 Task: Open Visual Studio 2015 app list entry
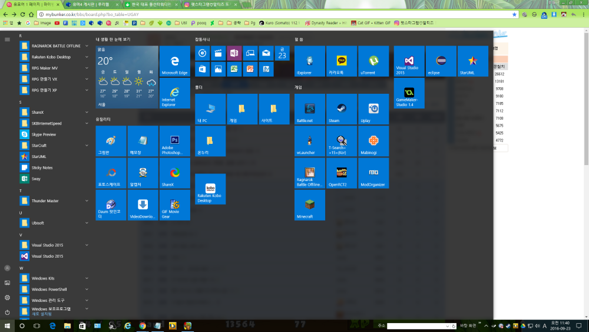point(54,256)
